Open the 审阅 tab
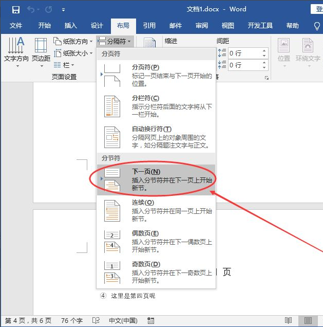323x327 pixels. 202,26
